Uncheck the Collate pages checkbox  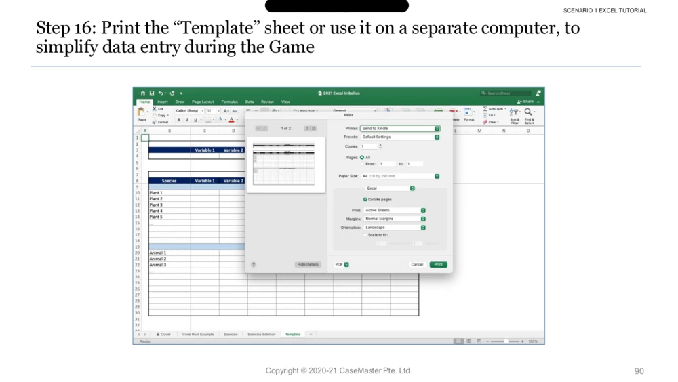365,200
